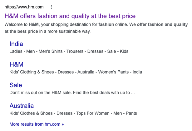The height and width of the screenshot is (131, 192).
Task: Open the three-dot menu beside hm.com URL
Action: click(52, 7)
